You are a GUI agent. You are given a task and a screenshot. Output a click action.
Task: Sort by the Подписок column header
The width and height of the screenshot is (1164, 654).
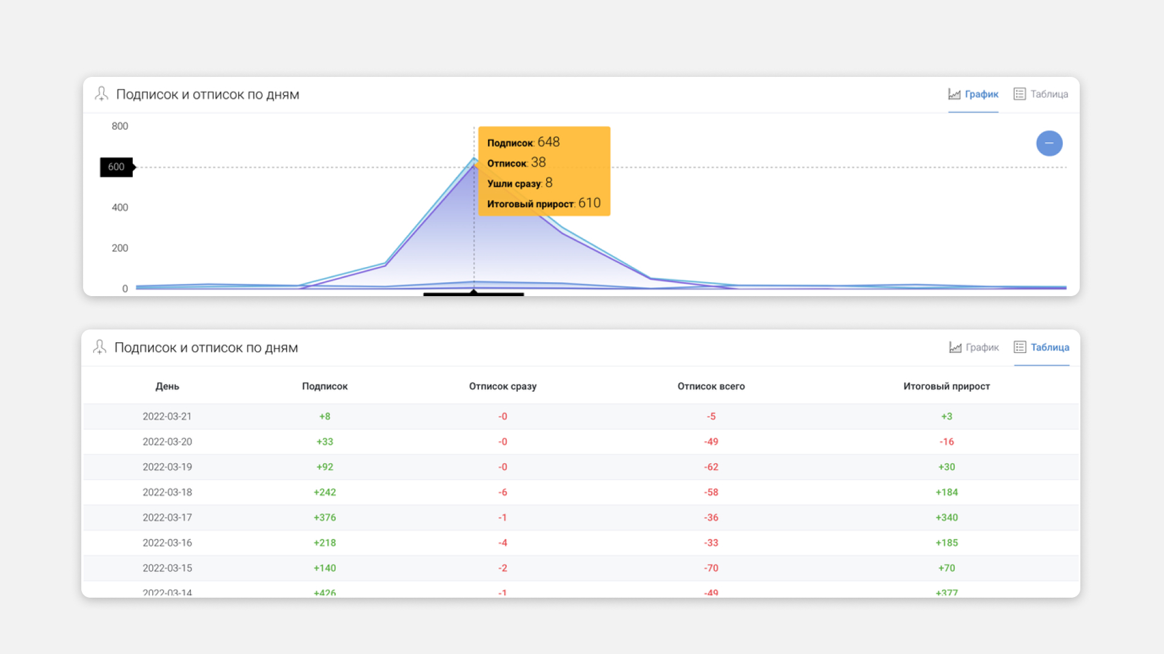coord(324,386)
